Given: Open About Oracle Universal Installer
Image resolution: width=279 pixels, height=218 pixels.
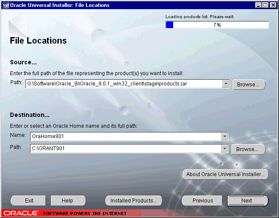Looking at the screenshot, I should [x=225, y=174].
